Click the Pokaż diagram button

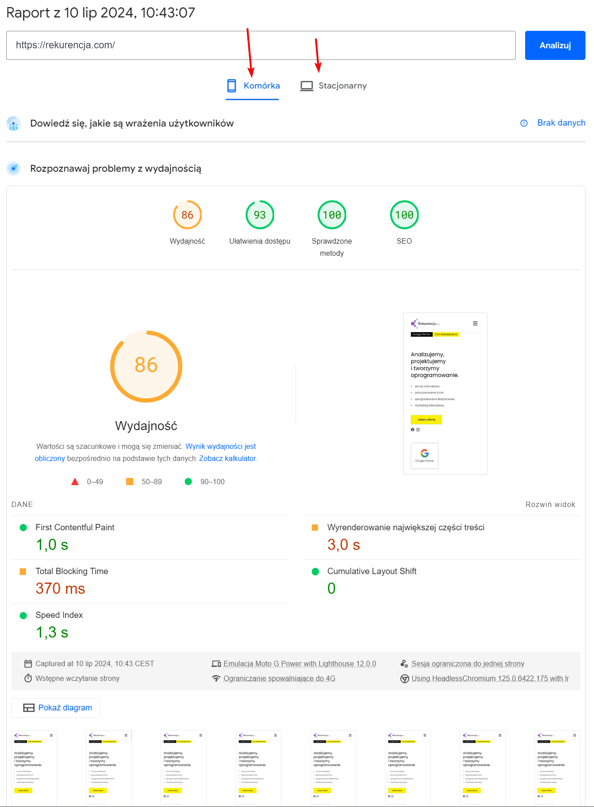pos(55,708)
